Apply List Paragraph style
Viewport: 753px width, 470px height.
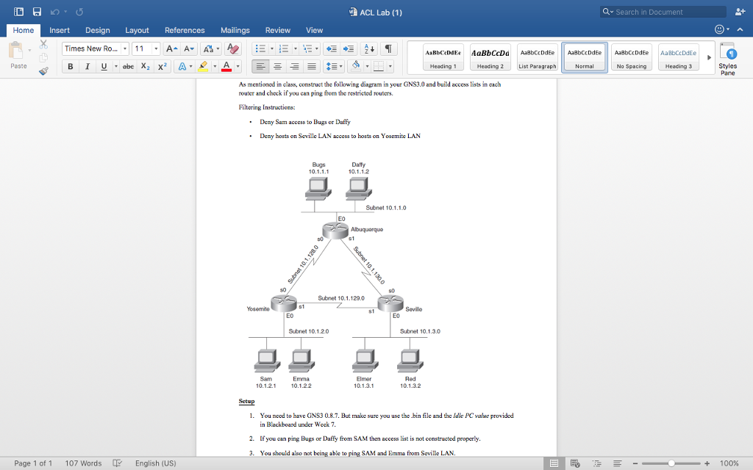point(538,57)
